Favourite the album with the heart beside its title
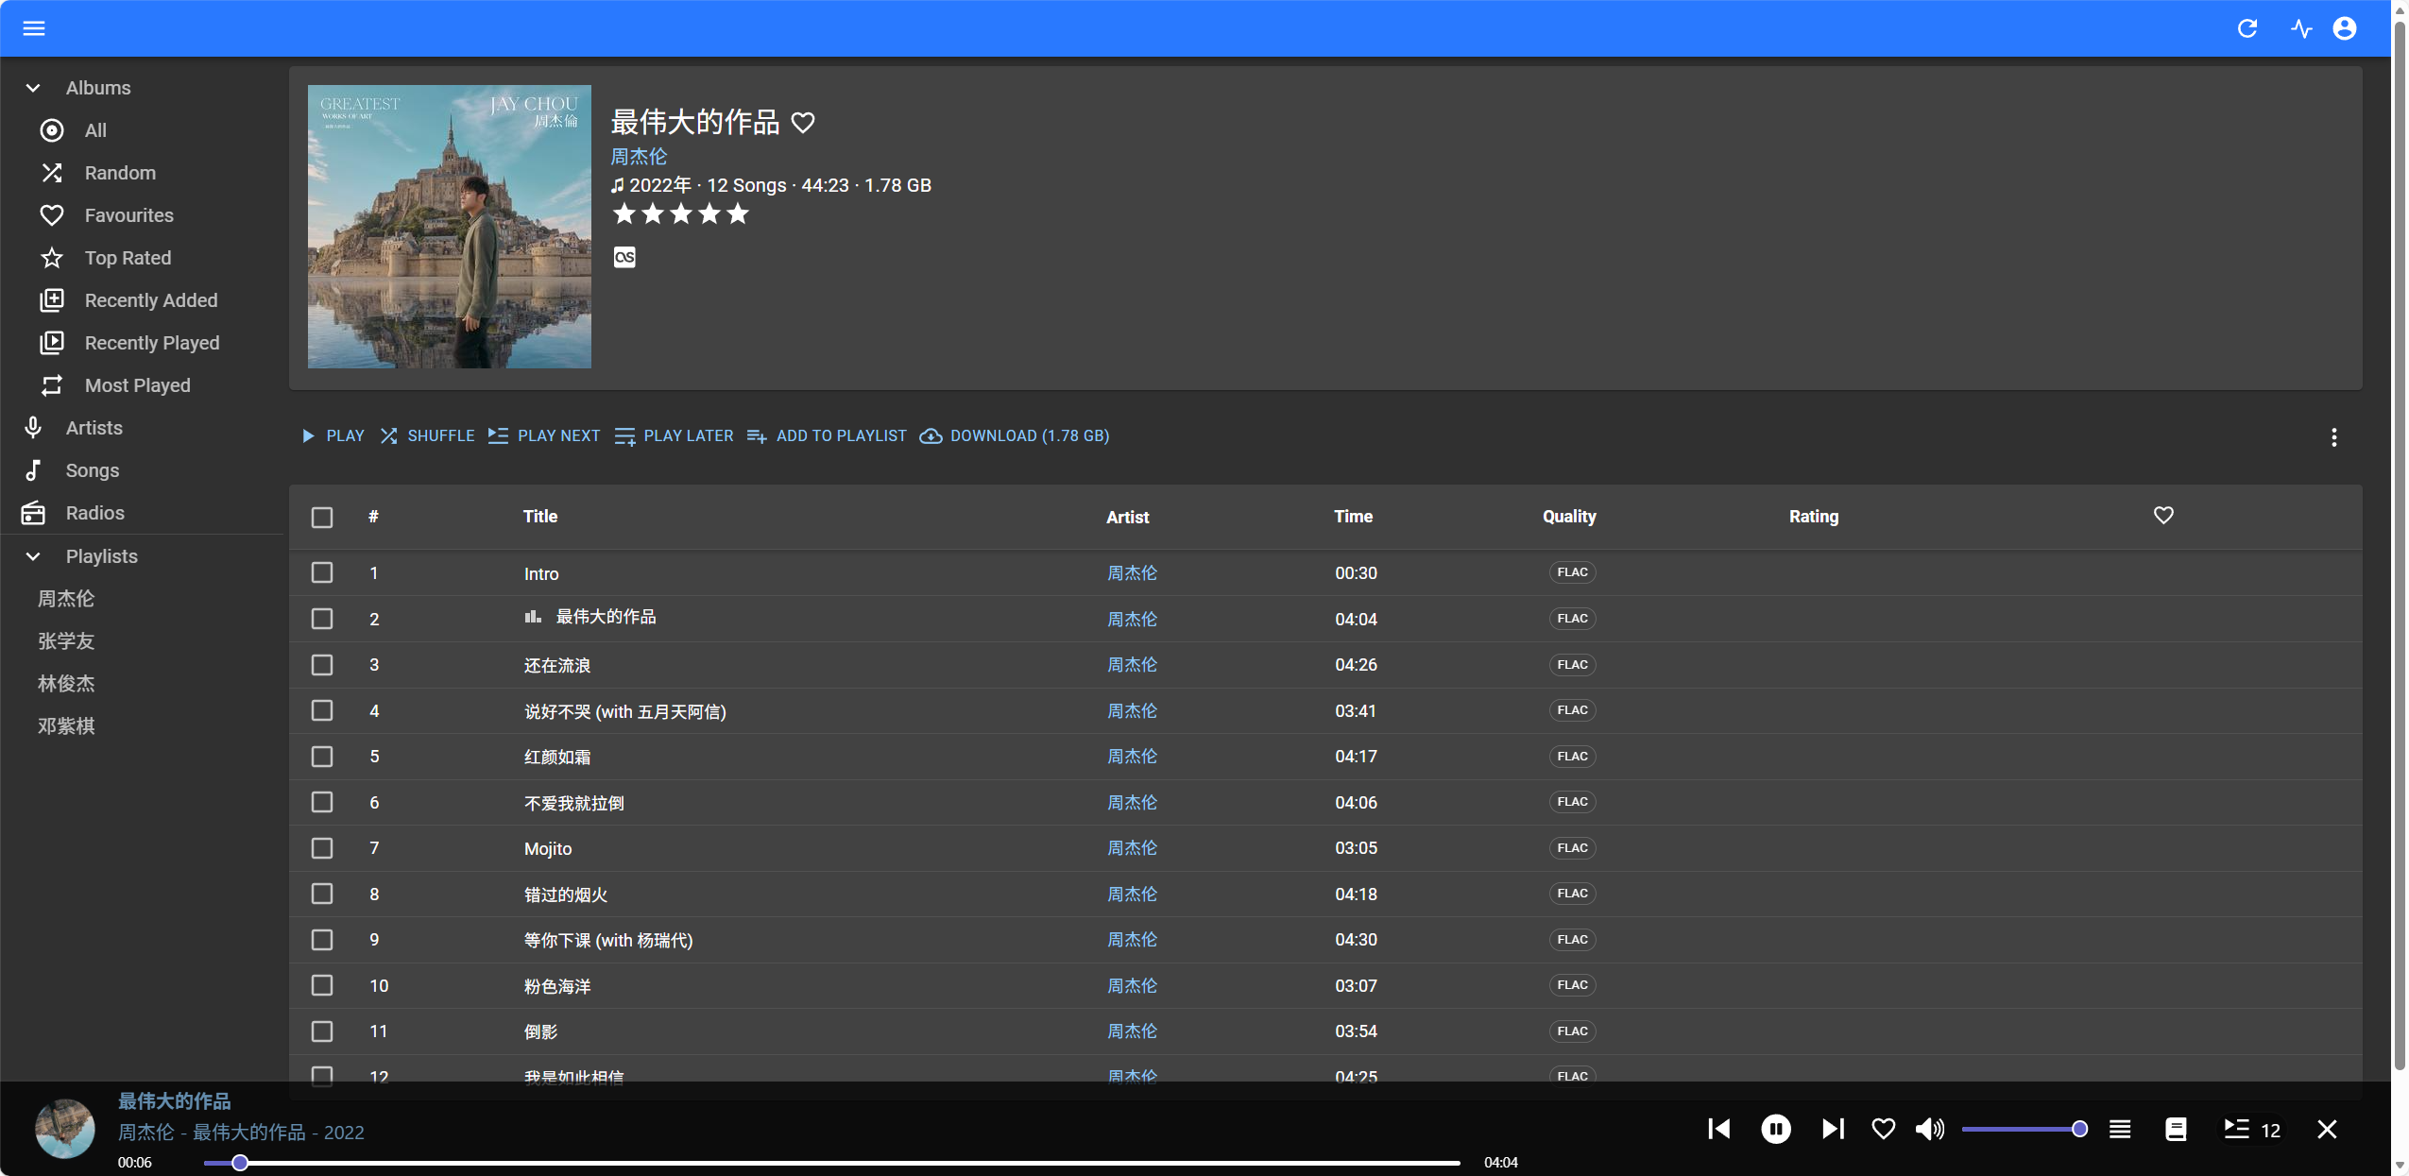 click(x=803, y=123)
